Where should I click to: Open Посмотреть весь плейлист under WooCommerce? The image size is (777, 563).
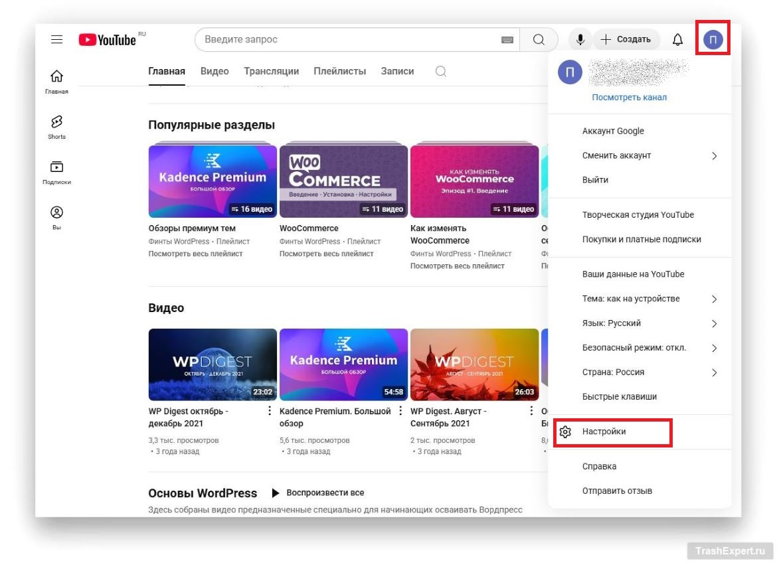point(326,253)
